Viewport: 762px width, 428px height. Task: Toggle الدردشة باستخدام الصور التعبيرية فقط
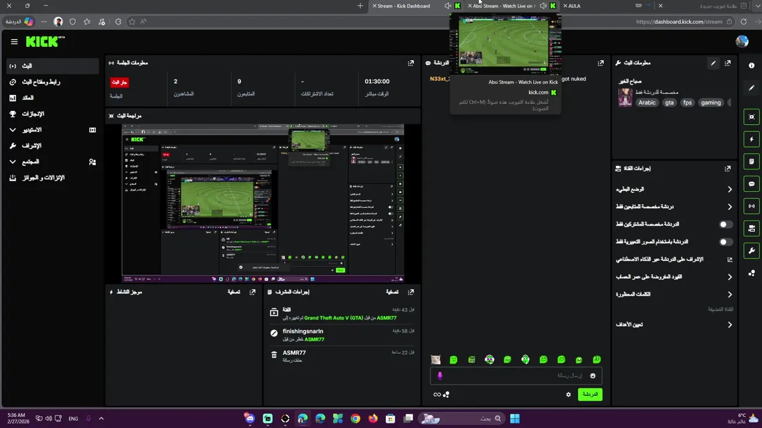click(726, 242)
